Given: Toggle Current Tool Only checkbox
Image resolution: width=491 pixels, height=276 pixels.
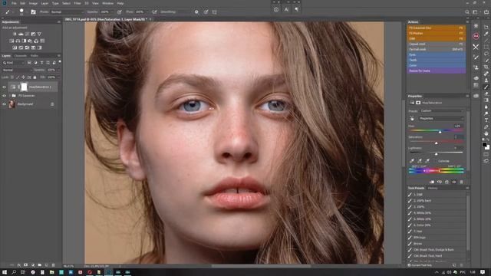Looking at the screenshot, I should (409, 265).
